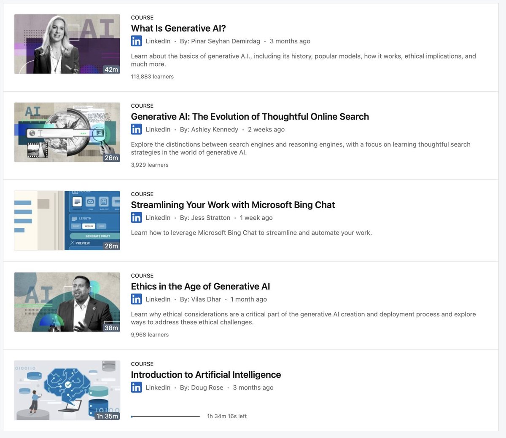Click description starting Learn about the basics
This screenshot has height=438, width=506.
(304, 60)
